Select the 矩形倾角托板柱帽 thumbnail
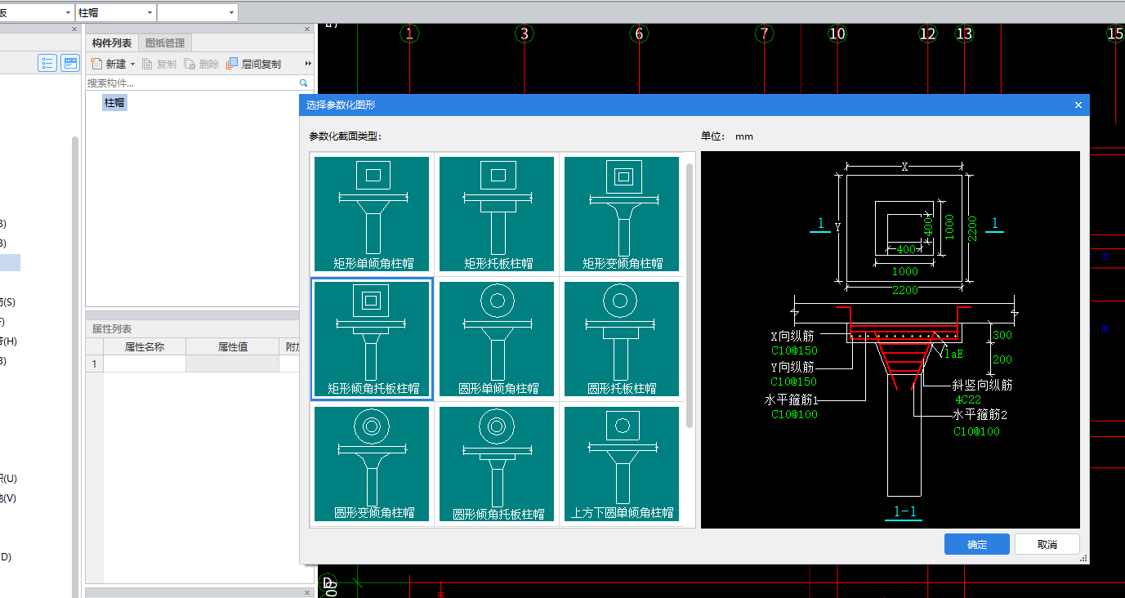The height and width of the screenshot is (598, 1125). (372, 339)
